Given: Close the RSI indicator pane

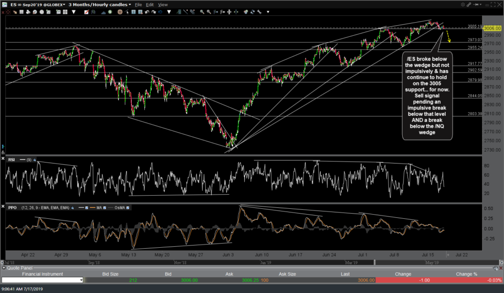Looking at the screenshot, I should (x=3, y=159).
